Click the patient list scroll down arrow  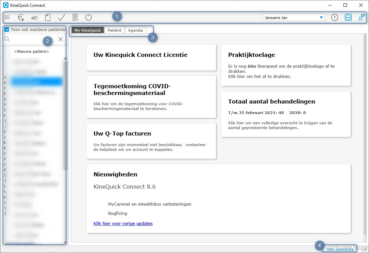point(65,242)
